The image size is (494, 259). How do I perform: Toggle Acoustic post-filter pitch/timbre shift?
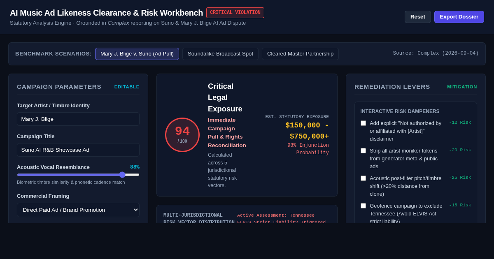[363, 178]
